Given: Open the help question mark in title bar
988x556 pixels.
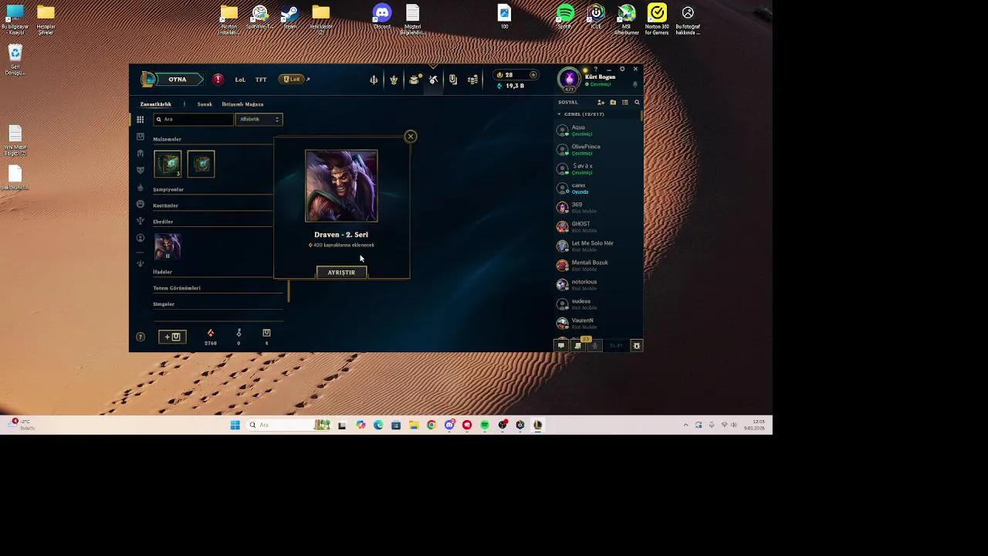Looking at the screenshot, I should (x=596, y=69).
